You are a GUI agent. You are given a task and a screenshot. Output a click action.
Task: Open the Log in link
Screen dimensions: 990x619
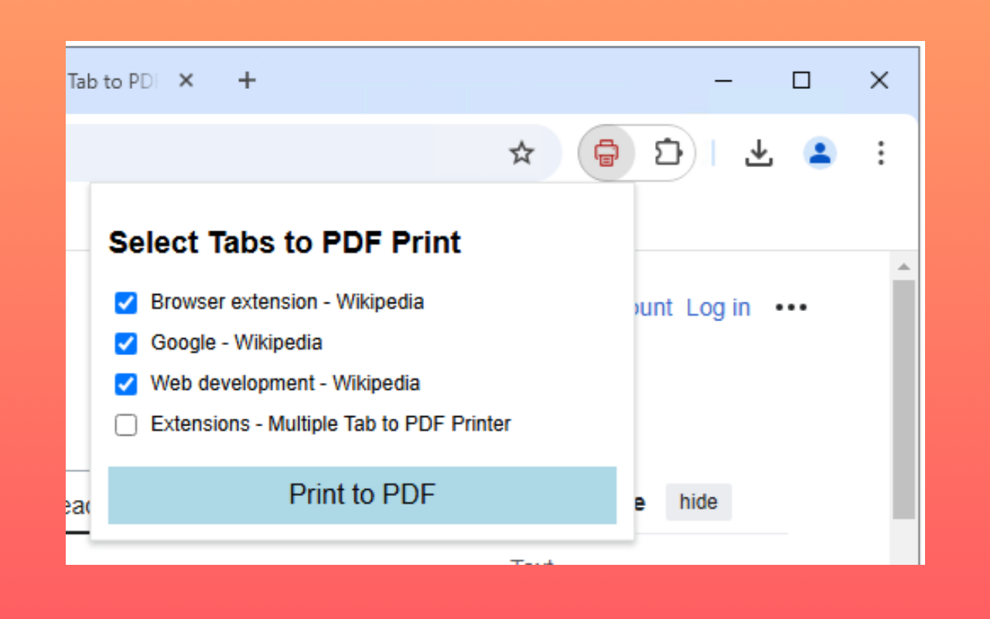tap(718, 307)
